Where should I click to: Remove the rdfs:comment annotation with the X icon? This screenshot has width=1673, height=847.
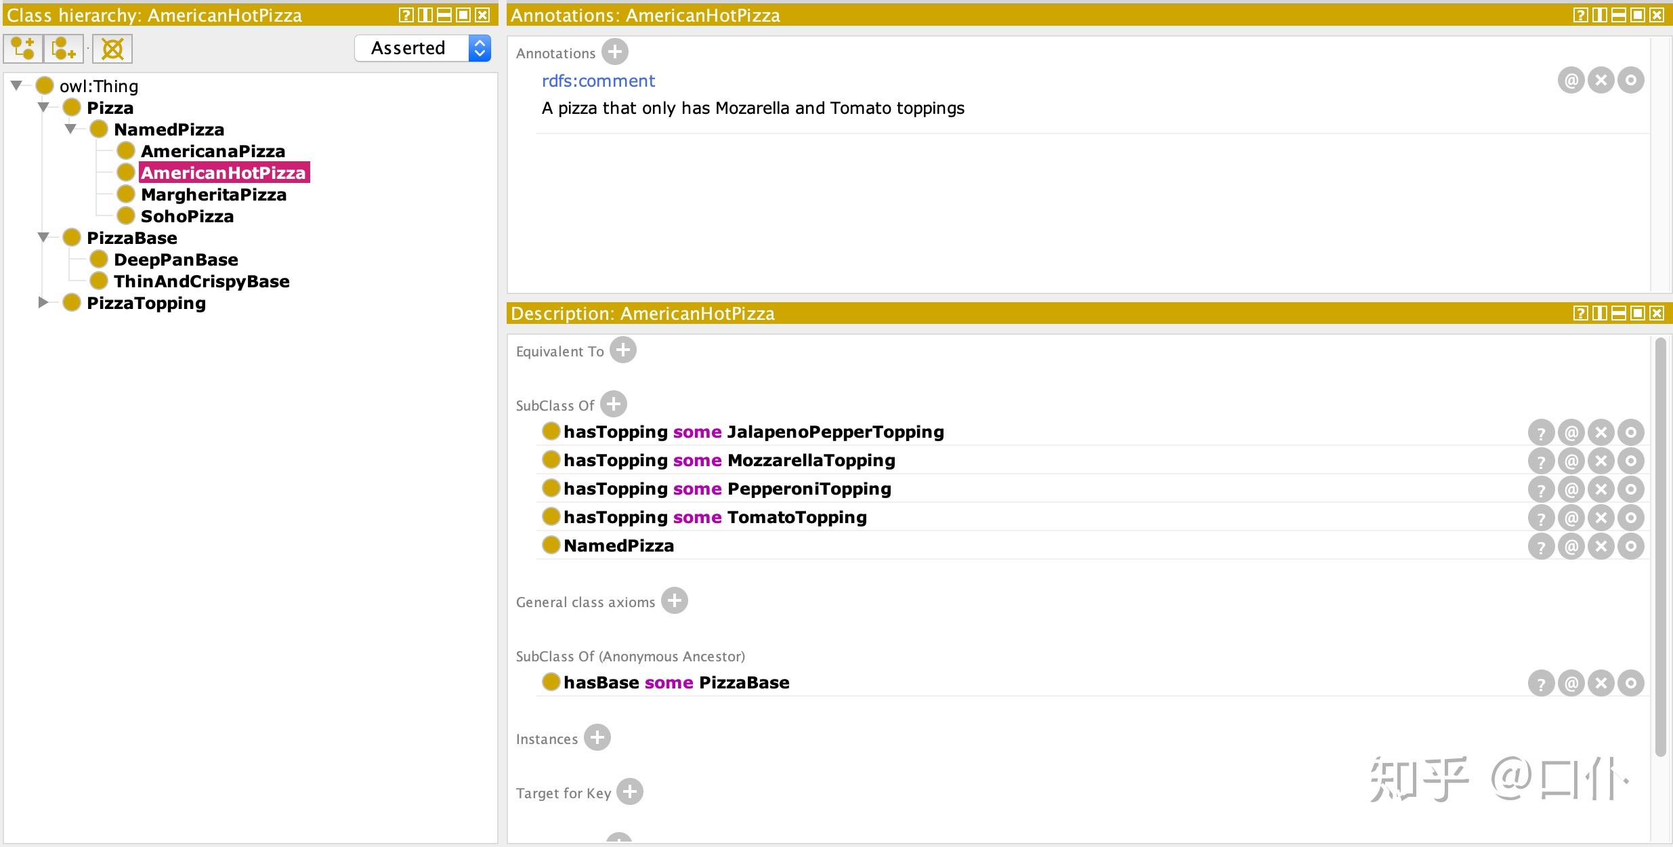1601,81
